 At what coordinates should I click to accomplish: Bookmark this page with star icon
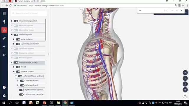[183, 5]
